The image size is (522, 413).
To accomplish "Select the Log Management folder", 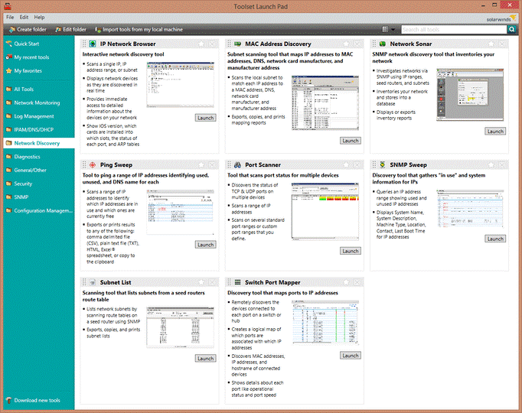I will tap(39, 116).
